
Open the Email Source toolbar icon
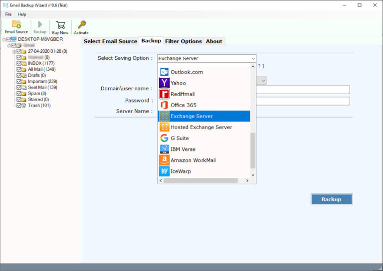16,24
